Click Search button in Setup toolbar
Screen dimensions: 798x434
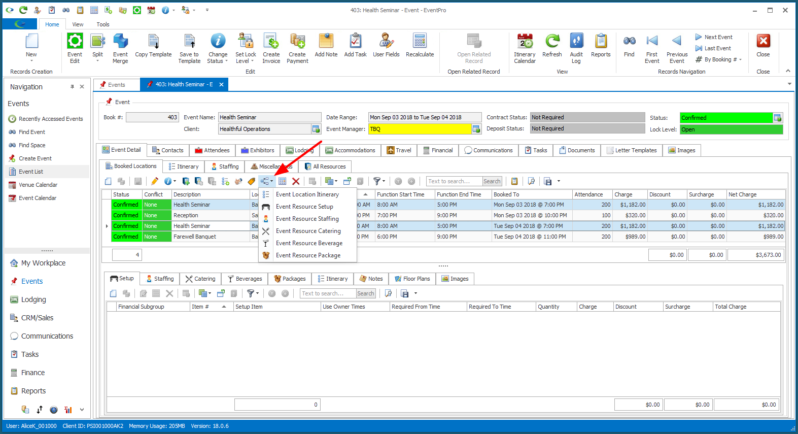tap(365, 293)
